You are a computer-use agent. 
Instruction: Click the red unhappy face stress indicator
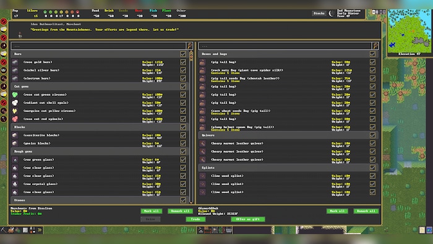click(x=77, y=12)
